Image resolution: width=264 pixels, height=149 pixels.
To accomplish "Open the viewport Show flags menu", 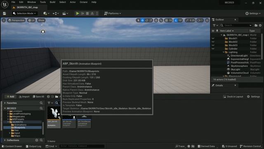I will (41, 20).
